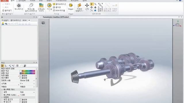Click the 3D axis compass indicator

pyautogui.click(x=177, y=24)
